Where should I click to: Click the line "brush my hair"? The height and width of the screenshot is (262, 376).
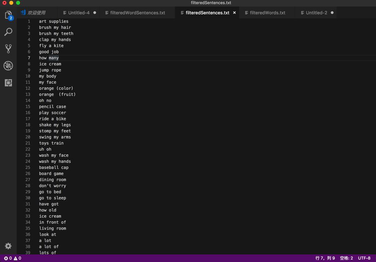(x=55, y=27)
